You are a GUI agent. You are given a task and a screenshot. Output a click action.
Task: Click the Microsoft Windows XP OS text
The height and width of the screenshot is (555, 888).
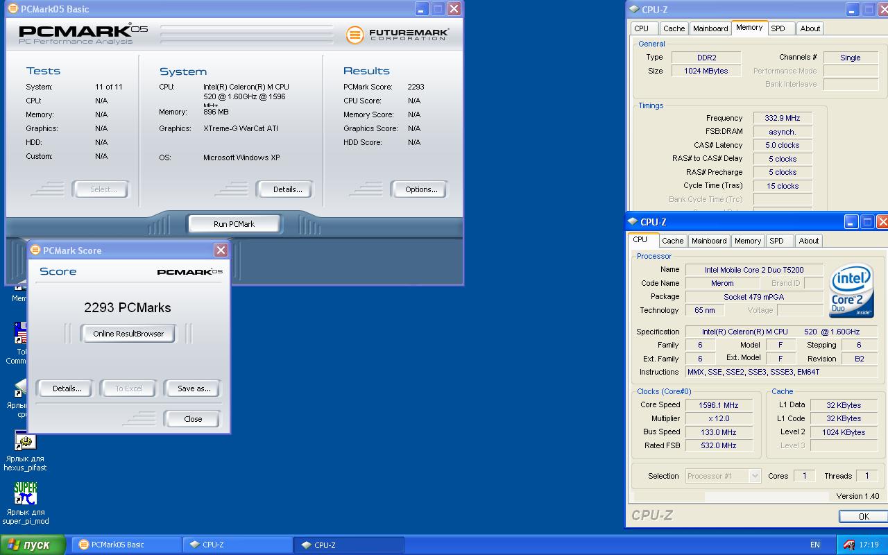click(x=241, y=157)
